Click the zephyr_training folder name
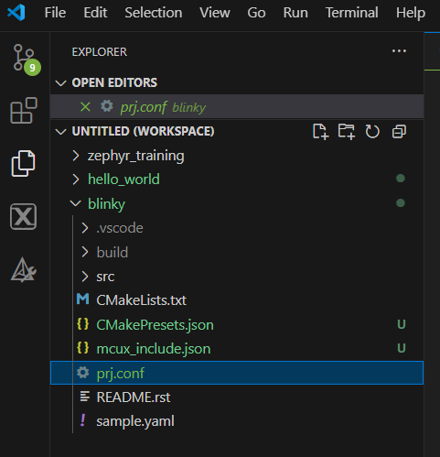440x457 pixels. coord(136,156)
